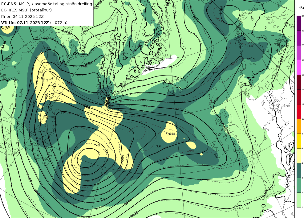Click the dark purple 22–24 hPa legend swatch
308x218 pixels.
(x=299, y=23)
